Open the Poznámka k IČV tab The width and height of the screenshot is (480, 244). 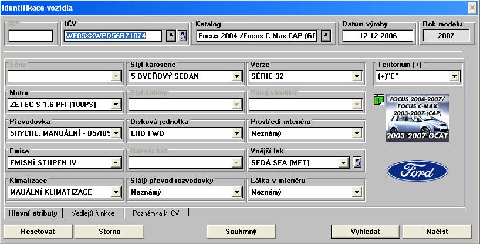coord(156,213)
